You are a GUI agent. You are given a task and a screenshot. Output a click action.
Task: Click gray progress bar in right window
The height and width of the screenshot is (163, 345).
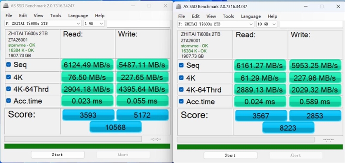click(246, 139)
